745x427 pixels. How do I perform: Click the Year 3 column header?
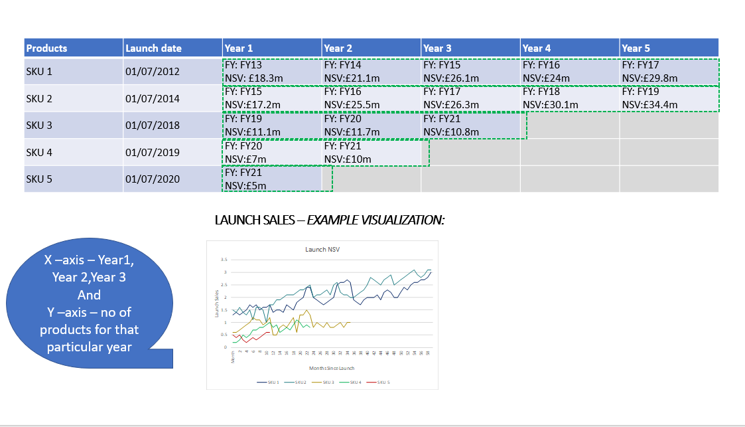(x=470, y=48)
